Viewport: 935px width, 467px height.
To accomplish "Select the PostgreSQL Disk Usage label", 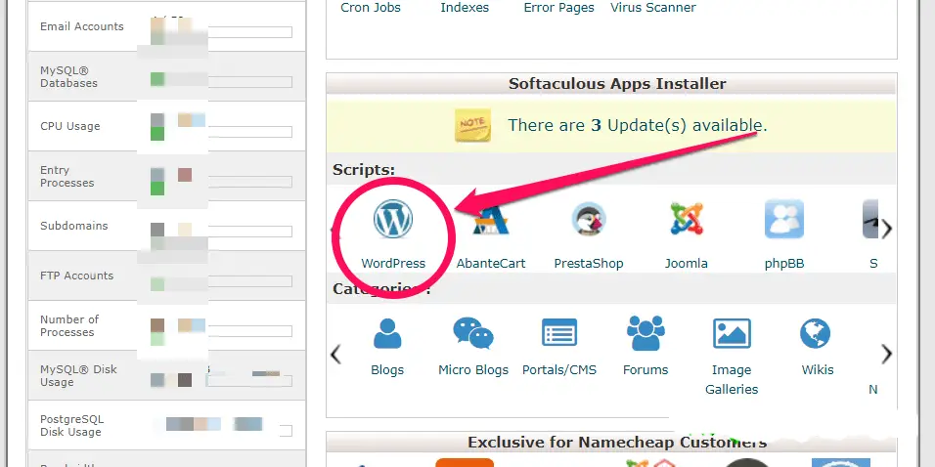I will pos(70,425).
